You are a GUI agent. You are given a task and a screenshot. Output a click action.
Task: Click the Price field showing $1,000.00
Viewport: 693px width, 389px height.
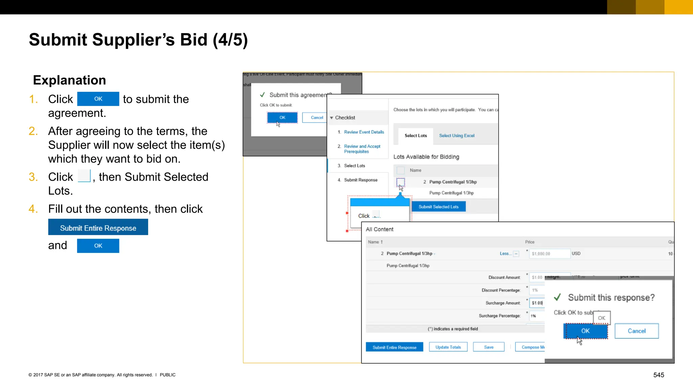pyautogui.click(x=550, y=254)
